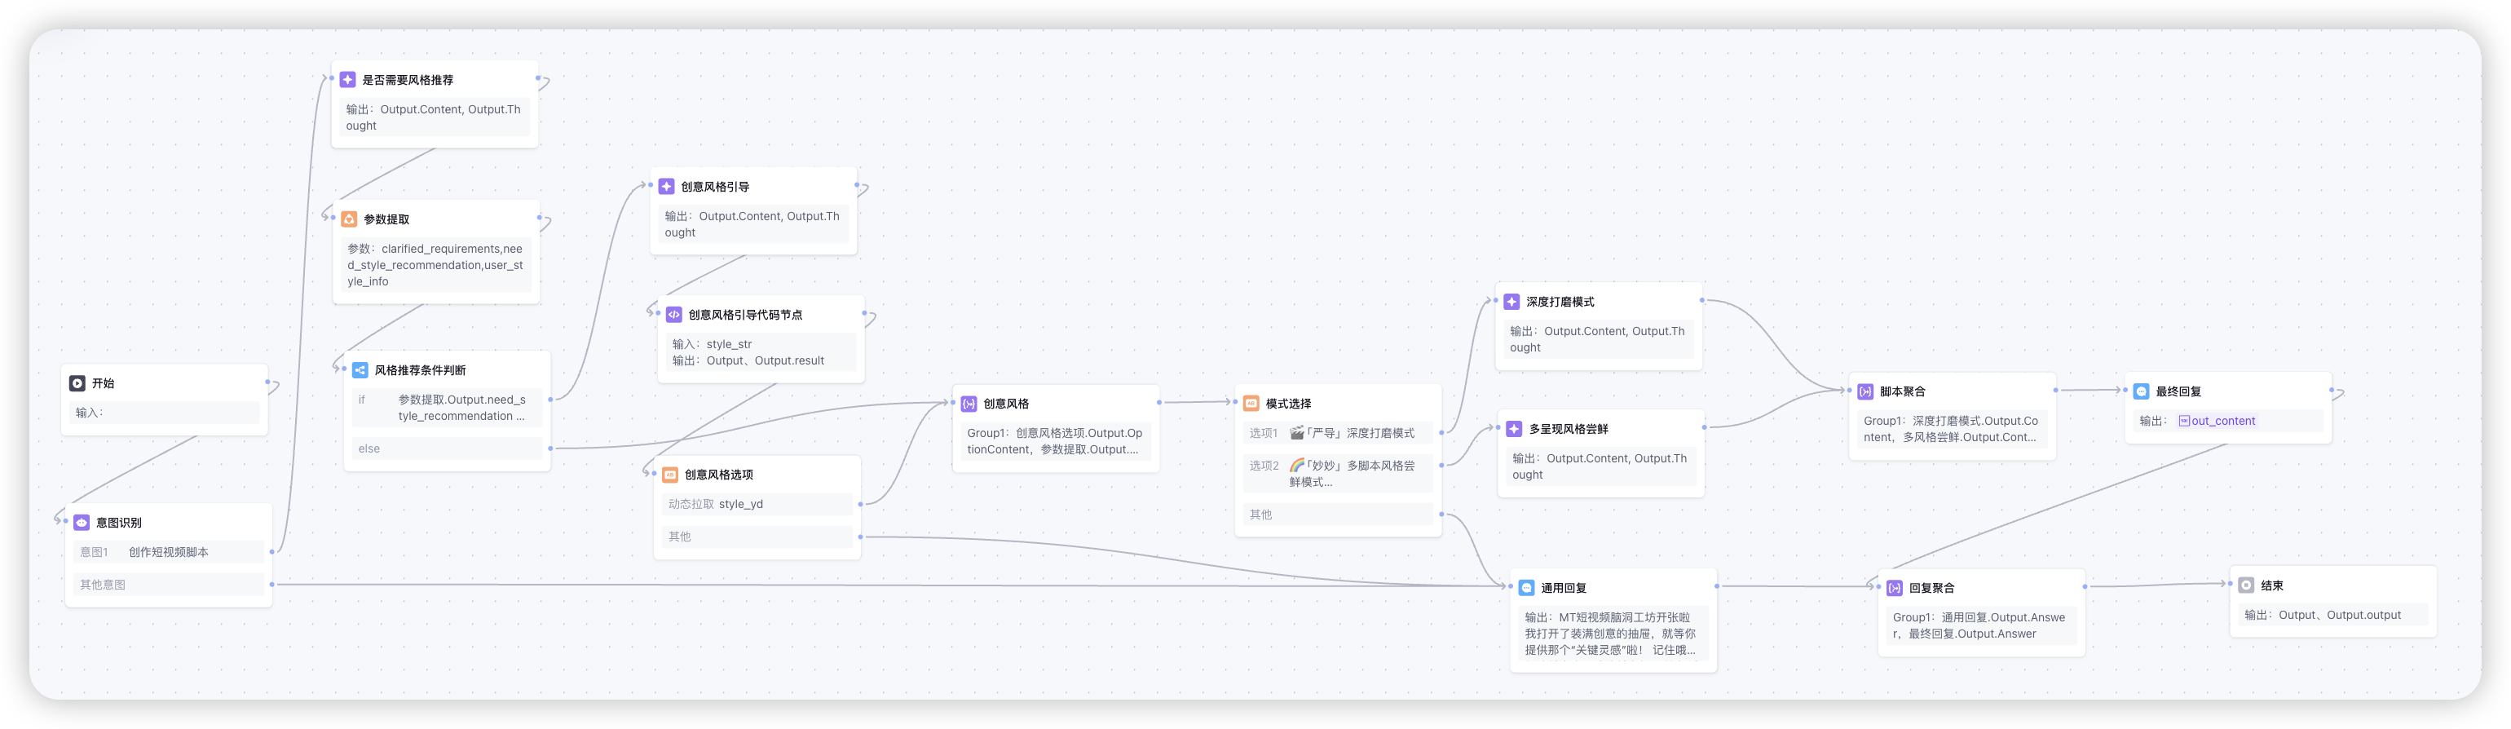Image resolution: width=2511 pixels, height=729 pixels.
Task: Click the 是否需要风格推荐 node icon
Action: (347, 80)
